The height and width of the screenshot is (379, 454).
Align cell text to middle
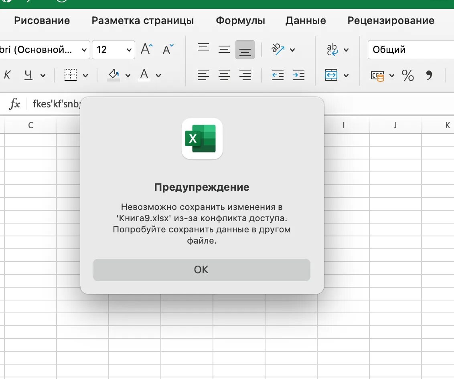click(x=224, y=49)
